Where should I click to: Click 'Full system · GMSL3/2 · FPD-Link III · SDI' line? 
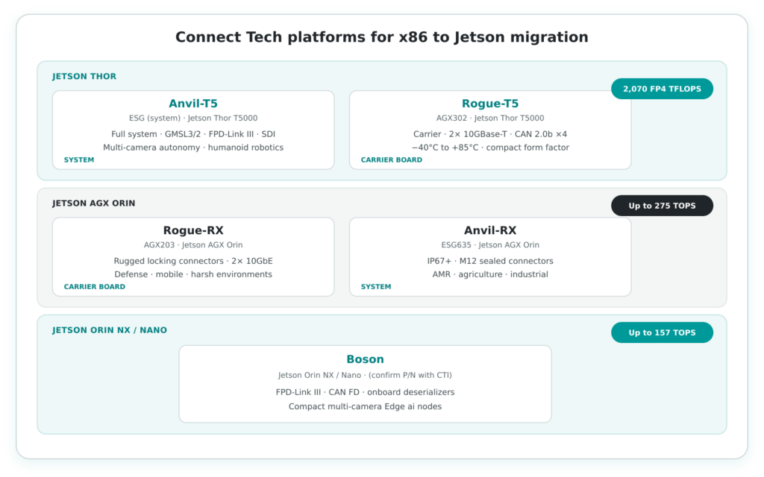pyautogui.click(x=193, y=134)
